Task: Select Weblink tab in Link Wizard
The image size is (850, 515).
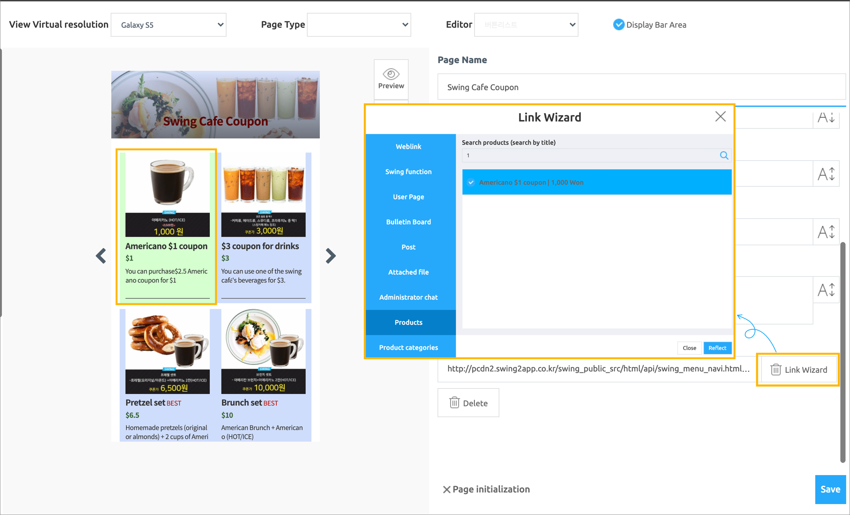Action: pyautogui.click(x=408, y=147)
